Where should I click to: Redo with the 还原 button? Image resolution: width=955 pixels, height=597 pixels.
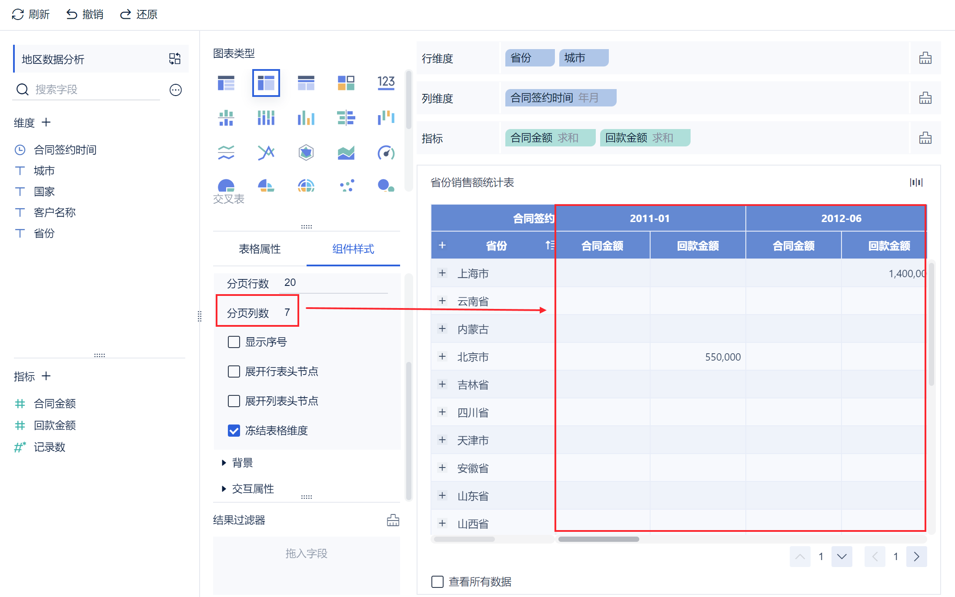(x=139, y=14)
